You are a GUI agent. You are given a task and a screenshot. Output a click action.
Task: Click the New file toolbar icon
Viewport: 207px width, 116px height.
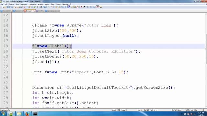[3, 7]
